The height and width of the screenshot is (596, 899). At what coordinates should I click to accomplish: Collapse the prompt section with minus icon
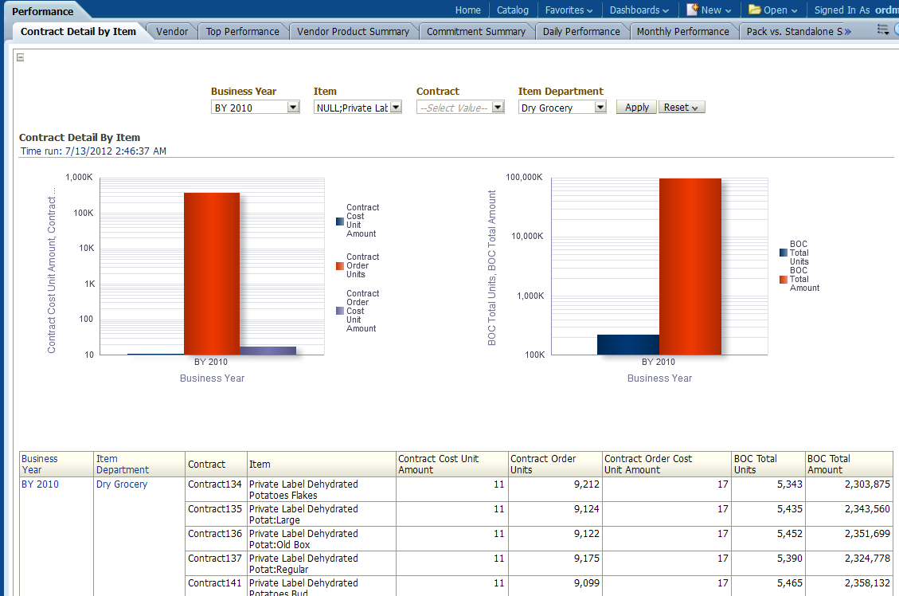(x=21, y=57)
